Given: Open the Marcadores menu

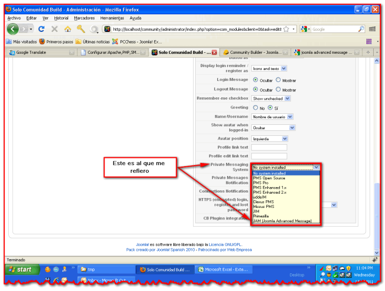Looking at the screenshot, I should [84, 18].
